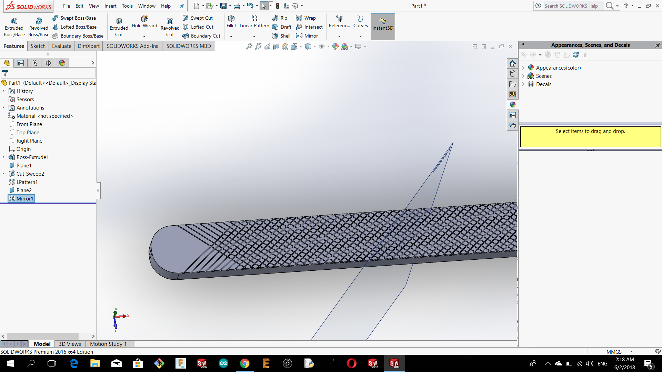
Task: Open the Design Library task pane icon
Action: coord(513,74)
